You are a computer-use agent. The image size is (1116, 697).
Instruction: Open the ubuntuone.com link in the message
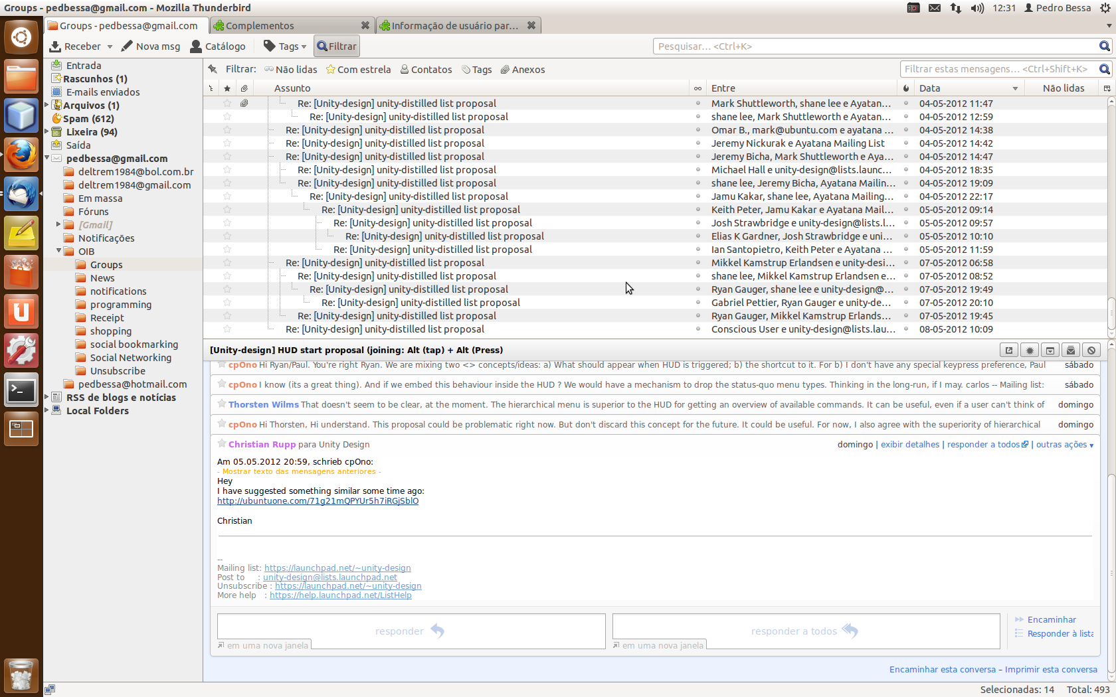(x=318, y=501)
